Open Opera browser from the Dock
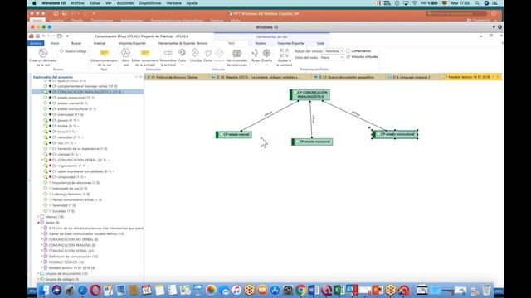 (95, 290)
